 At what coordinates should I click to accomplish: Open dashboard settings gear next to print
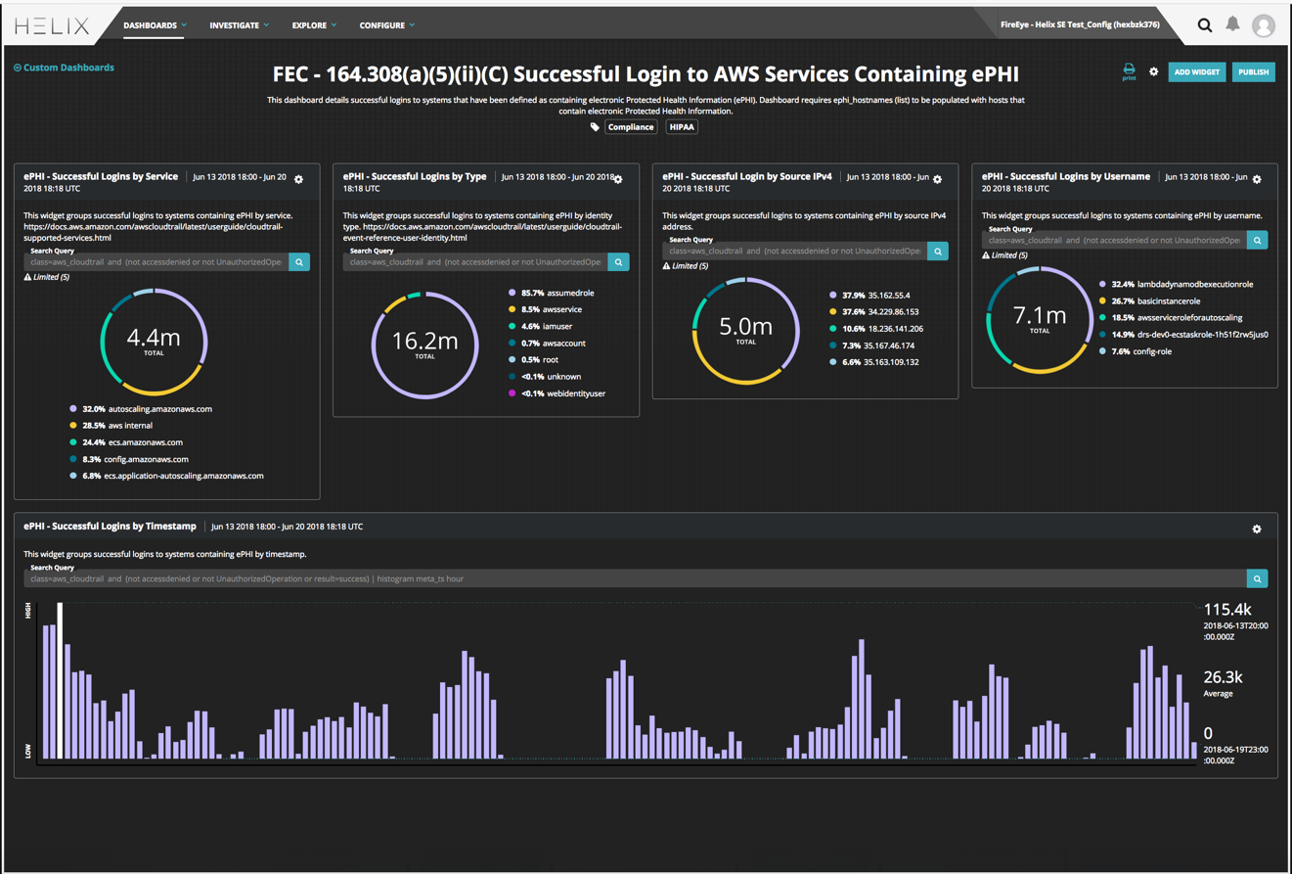1153,71
